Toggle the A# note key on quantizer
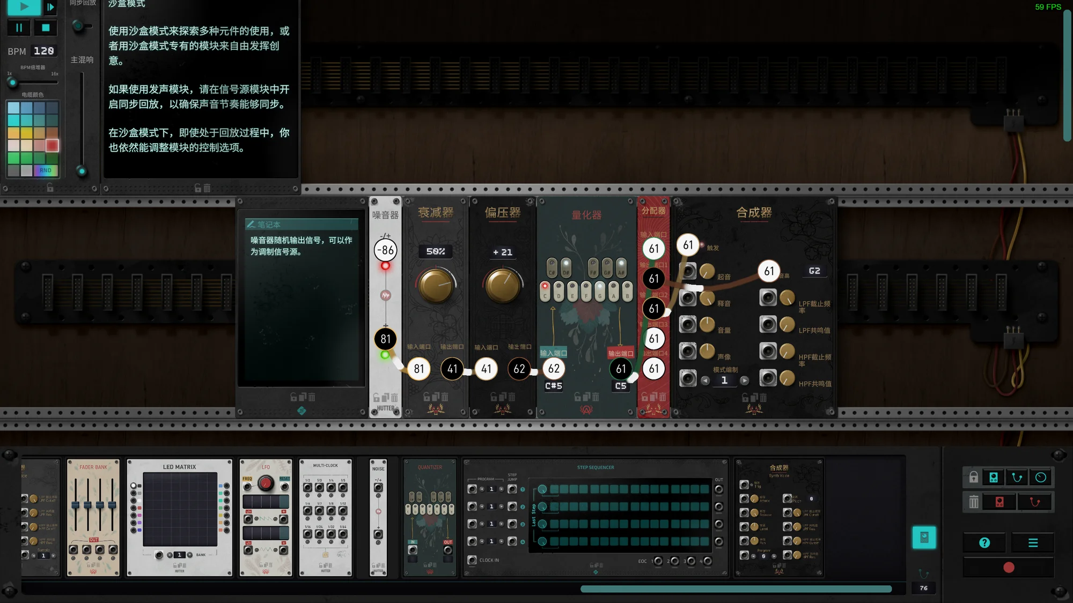Viewport: 1073px width, 603px height. point(621,267)
